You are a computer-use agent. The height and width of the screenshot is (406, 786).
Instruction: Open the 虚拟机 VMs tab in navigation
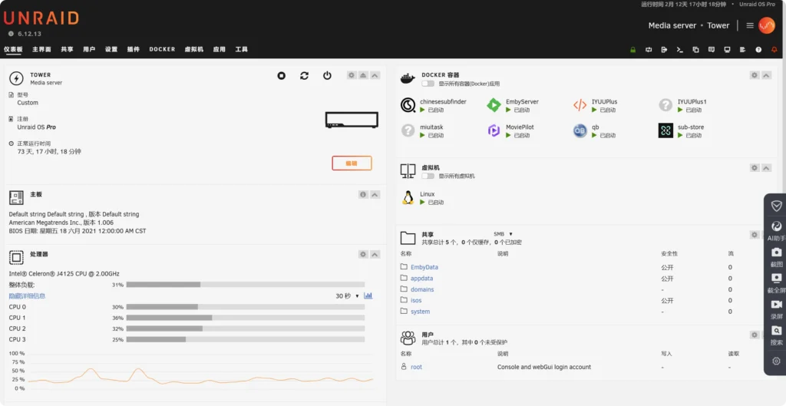tap(194, 49)
